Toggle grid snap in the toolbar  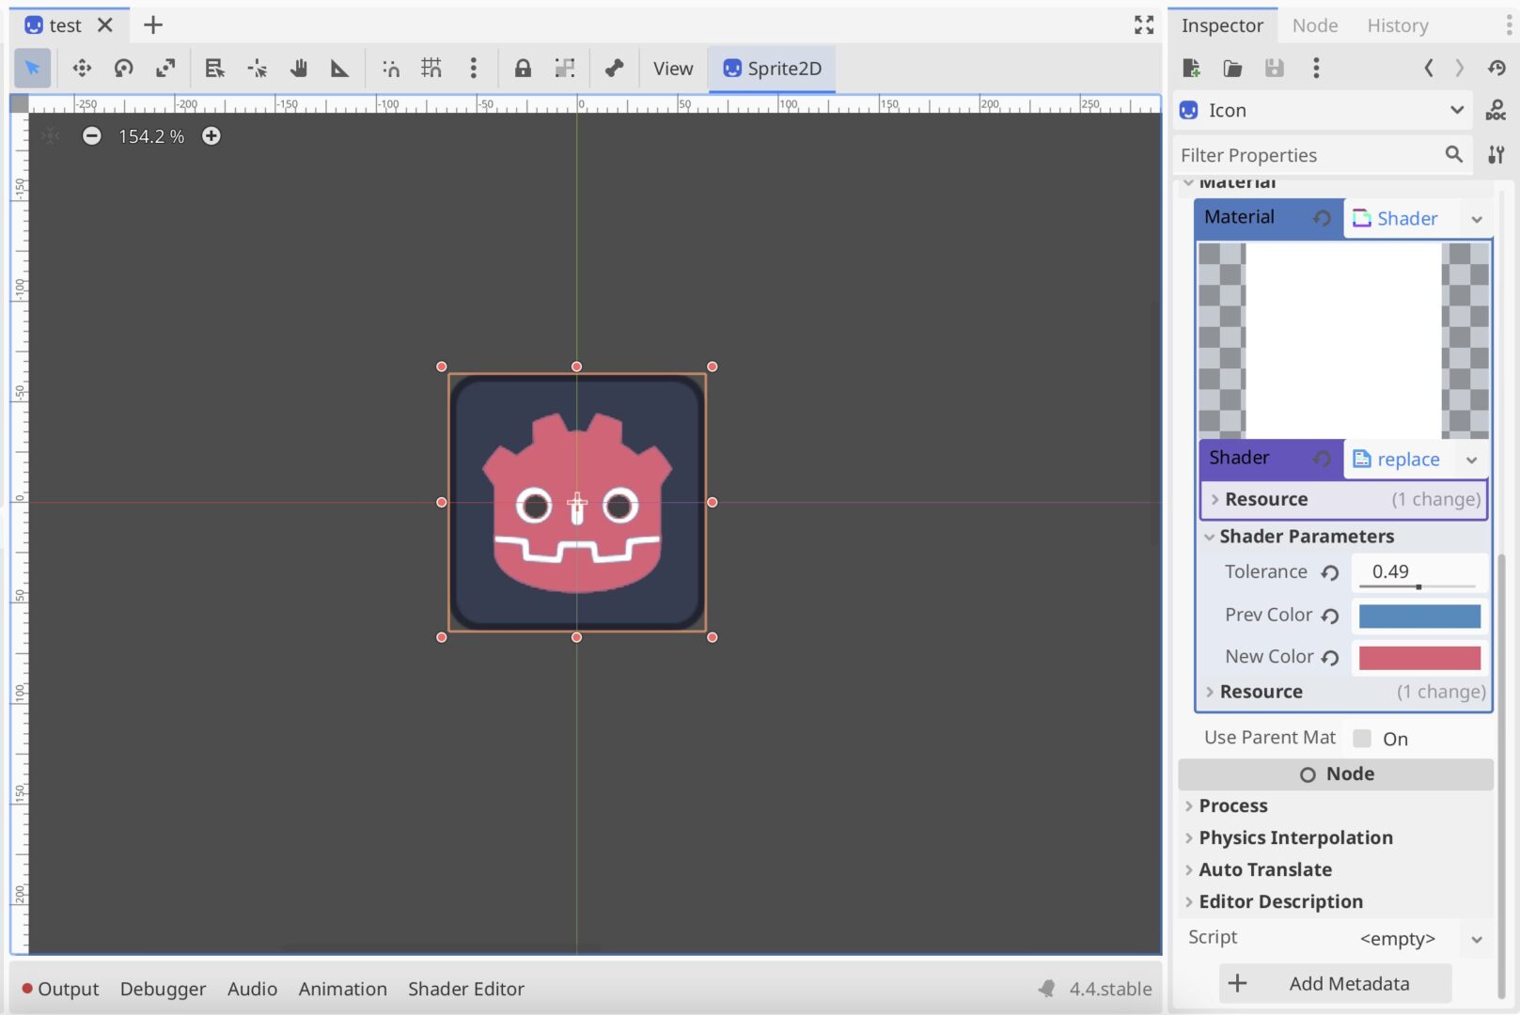tap(431, 69)
